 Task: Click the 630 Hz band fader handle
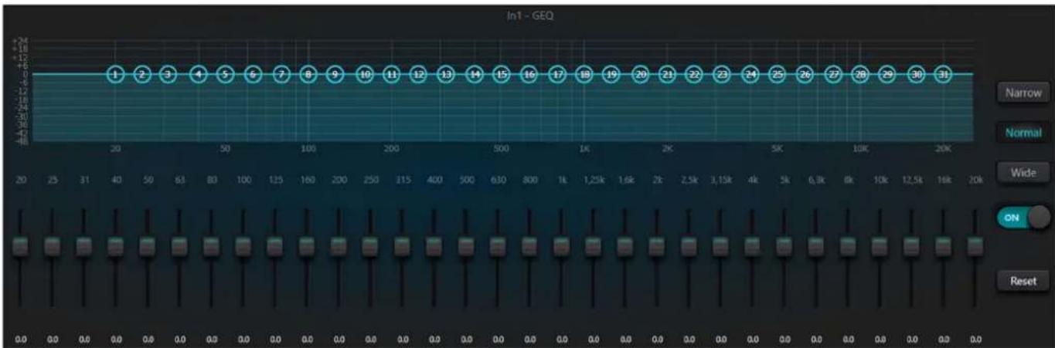tap(498, 247)
